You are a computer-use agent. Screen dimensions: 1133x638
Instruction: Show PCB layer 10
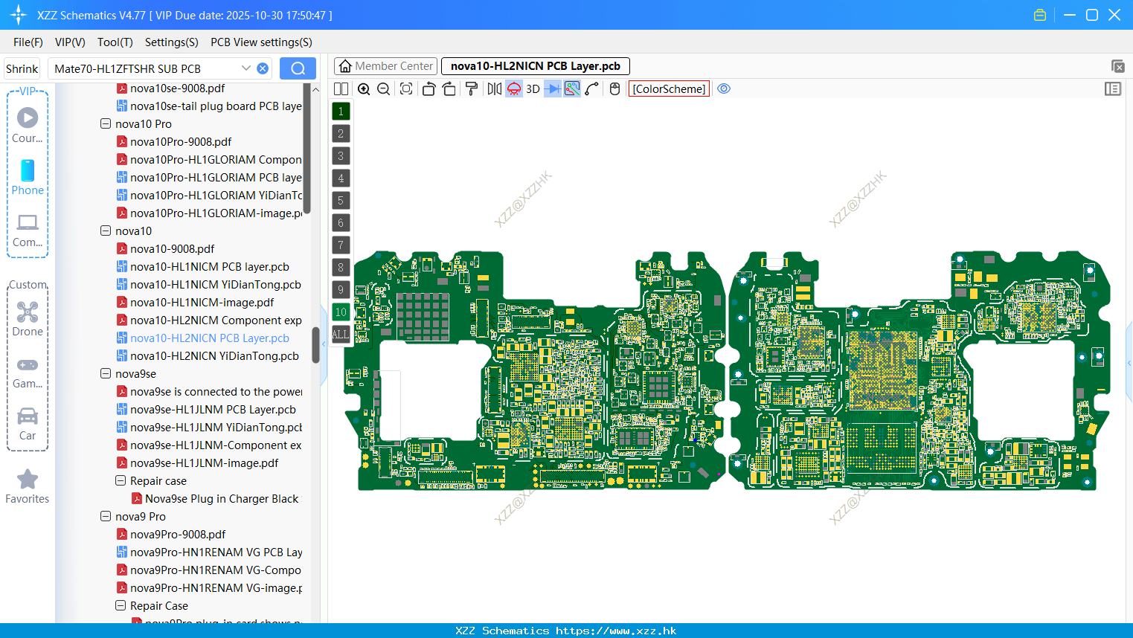[x=341, y=312]
